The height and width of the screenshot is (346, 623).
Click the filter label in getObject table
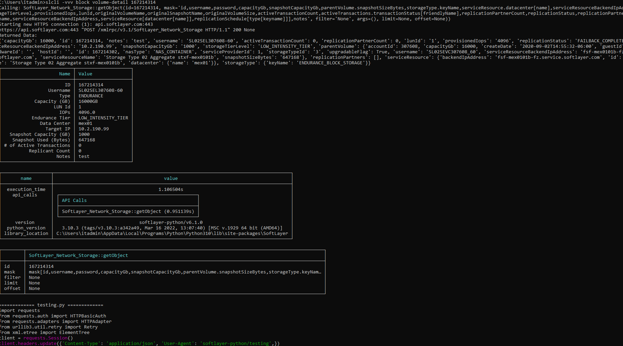(x=12, y=278)
